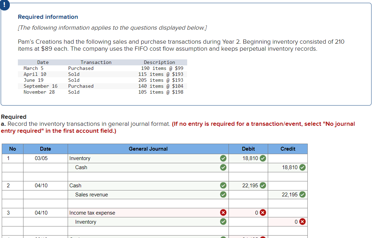Click the General Journal column header
388x238 pixels.
148,149
